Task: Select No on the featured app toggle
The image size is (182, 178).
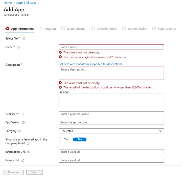Action: tap(80, 139)
